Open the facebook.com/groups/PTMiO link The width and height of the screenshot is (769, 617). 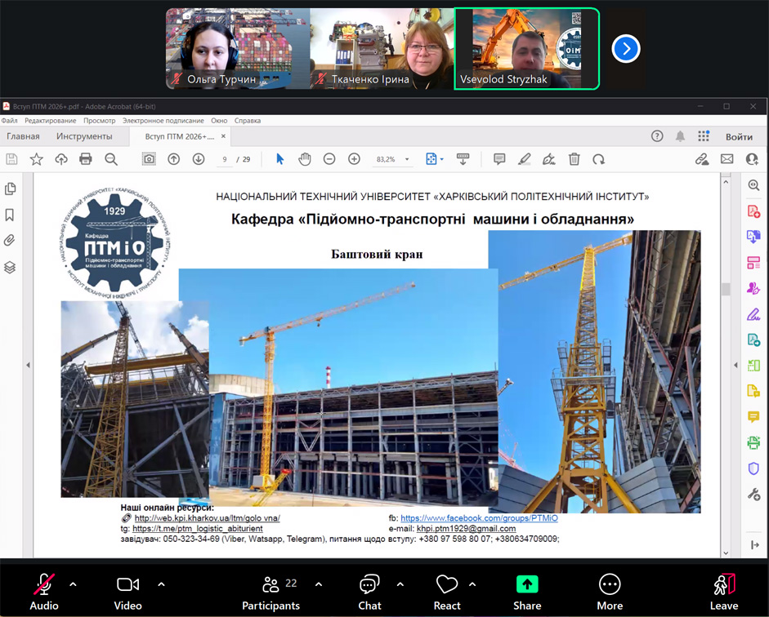tap(479, 518)
